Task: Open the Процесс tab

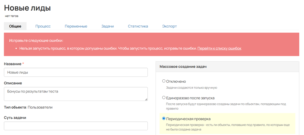Action: (x=43, y=26)
